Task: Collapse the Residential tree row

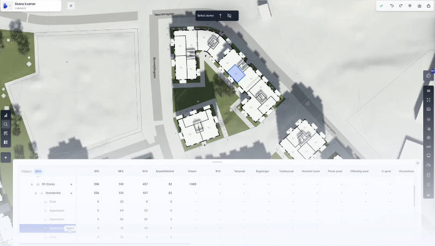Action: [x=36, y=193]
